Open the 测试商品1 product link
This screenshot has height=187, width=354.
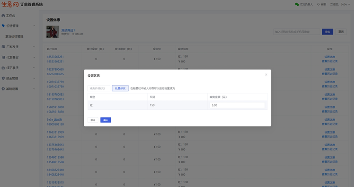(x=68, y=30)
